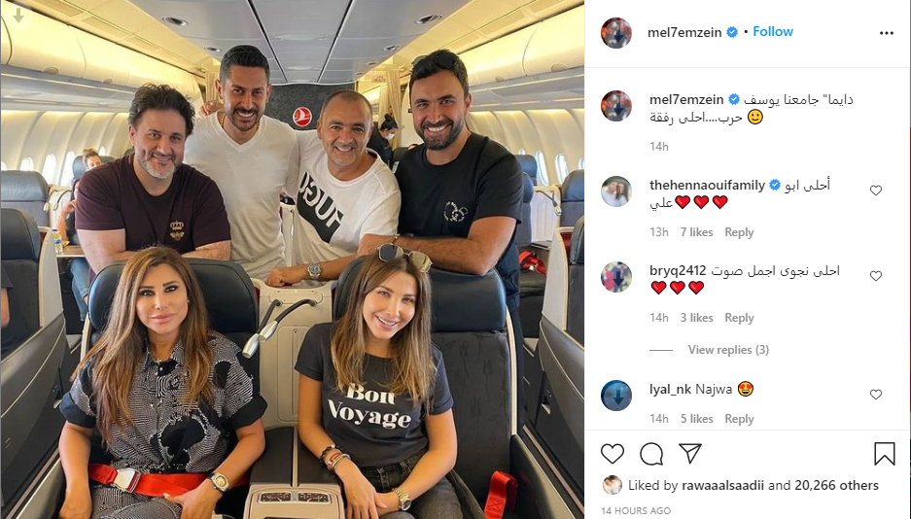
Task: Like lyal_nk's comment heart
Action: tap(876, 395)
